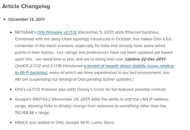Click the "to Wi-Fi backhaul" link text
This screenshot has height=130, width=190.
pyautogui.click(x=31, y=73)
